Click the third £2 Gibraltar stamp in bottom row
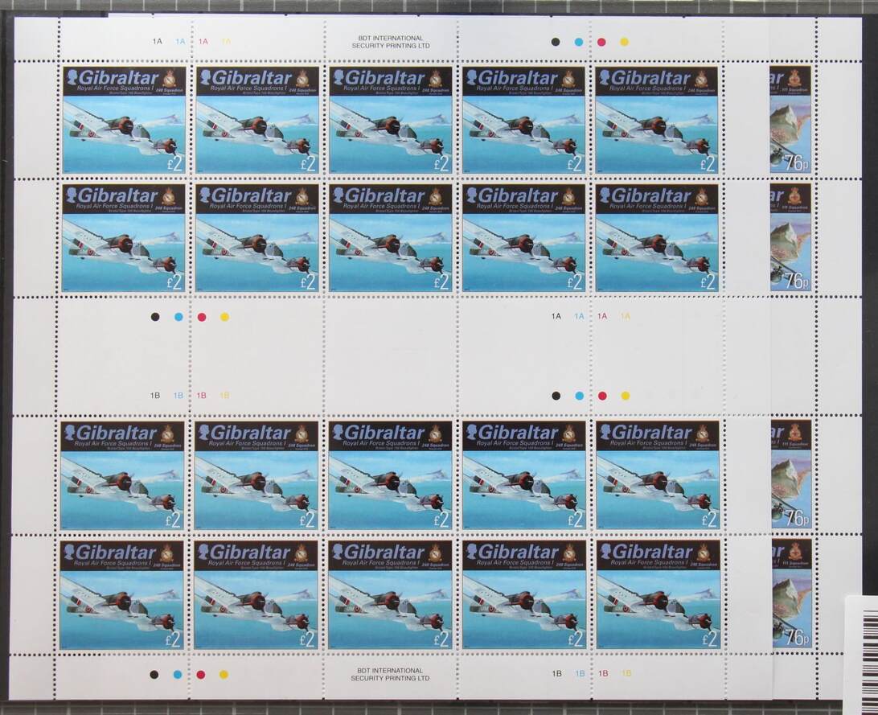 390,594
